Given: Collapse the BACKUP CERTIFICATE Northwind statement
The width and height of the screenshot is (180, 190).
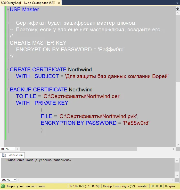Looking at the screenshot, I should (x=8, y=90).
